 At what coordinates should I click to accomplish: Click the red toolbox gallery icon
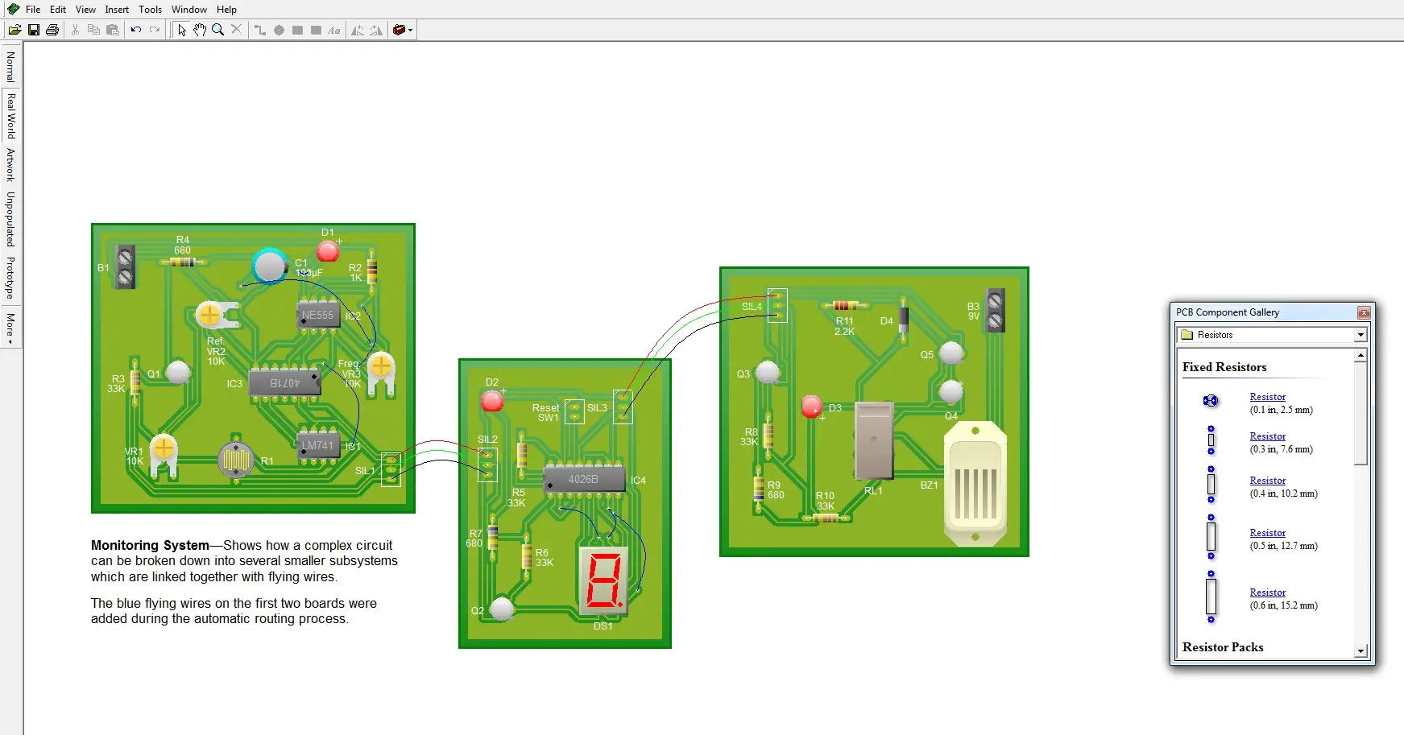[399, 30]
